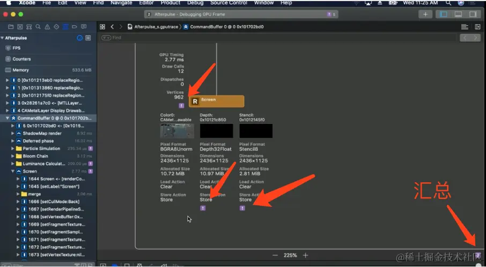Toggle the left navigator panel

tap(444, 14)
